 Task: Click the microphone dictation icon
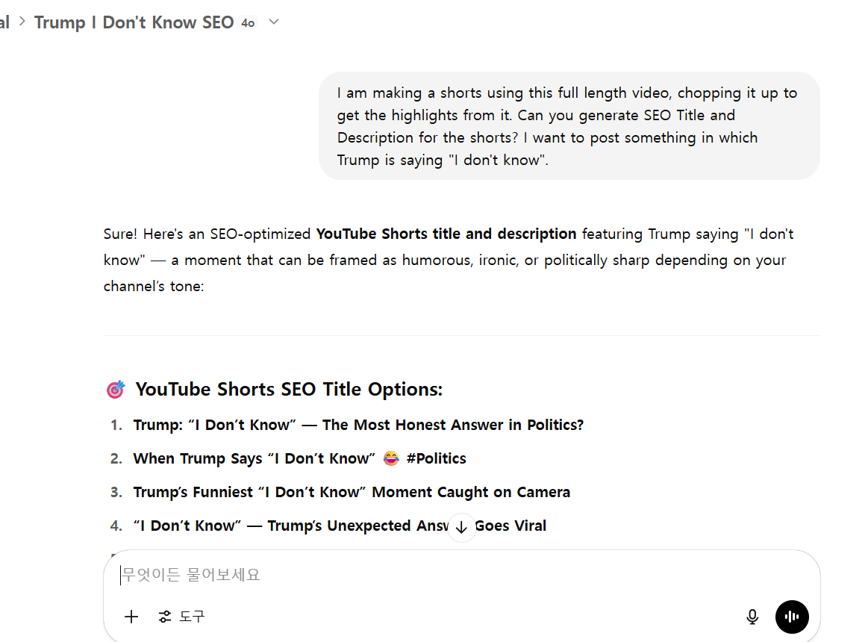[x=752, y=617]
